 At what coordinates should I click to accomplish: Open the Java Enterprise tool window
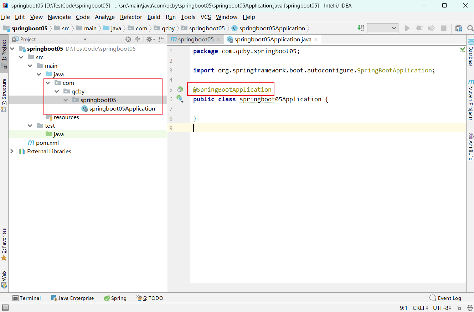click(72, 298)
